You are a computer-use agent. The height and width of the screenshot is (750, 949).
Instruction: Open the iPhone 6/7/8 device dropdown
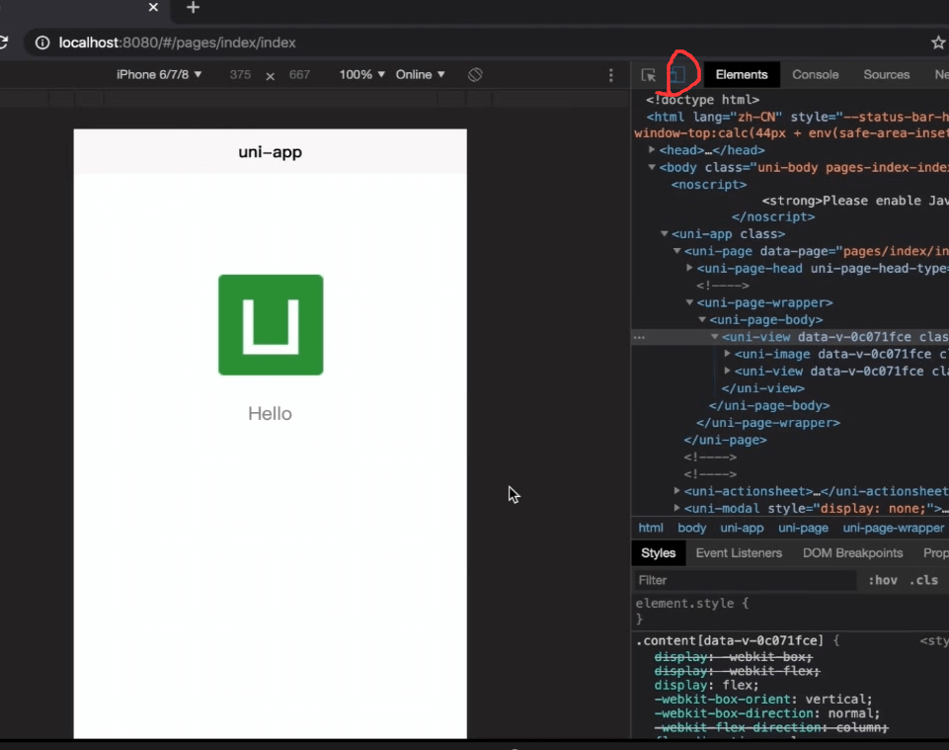(x=159, y=74)
